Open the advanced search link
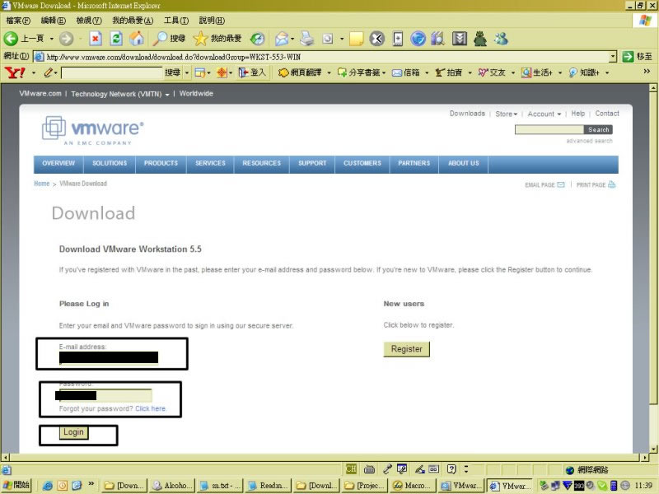The width and height of the screenshot is (659, 494). pyautogui.click(x=589, y=141)
